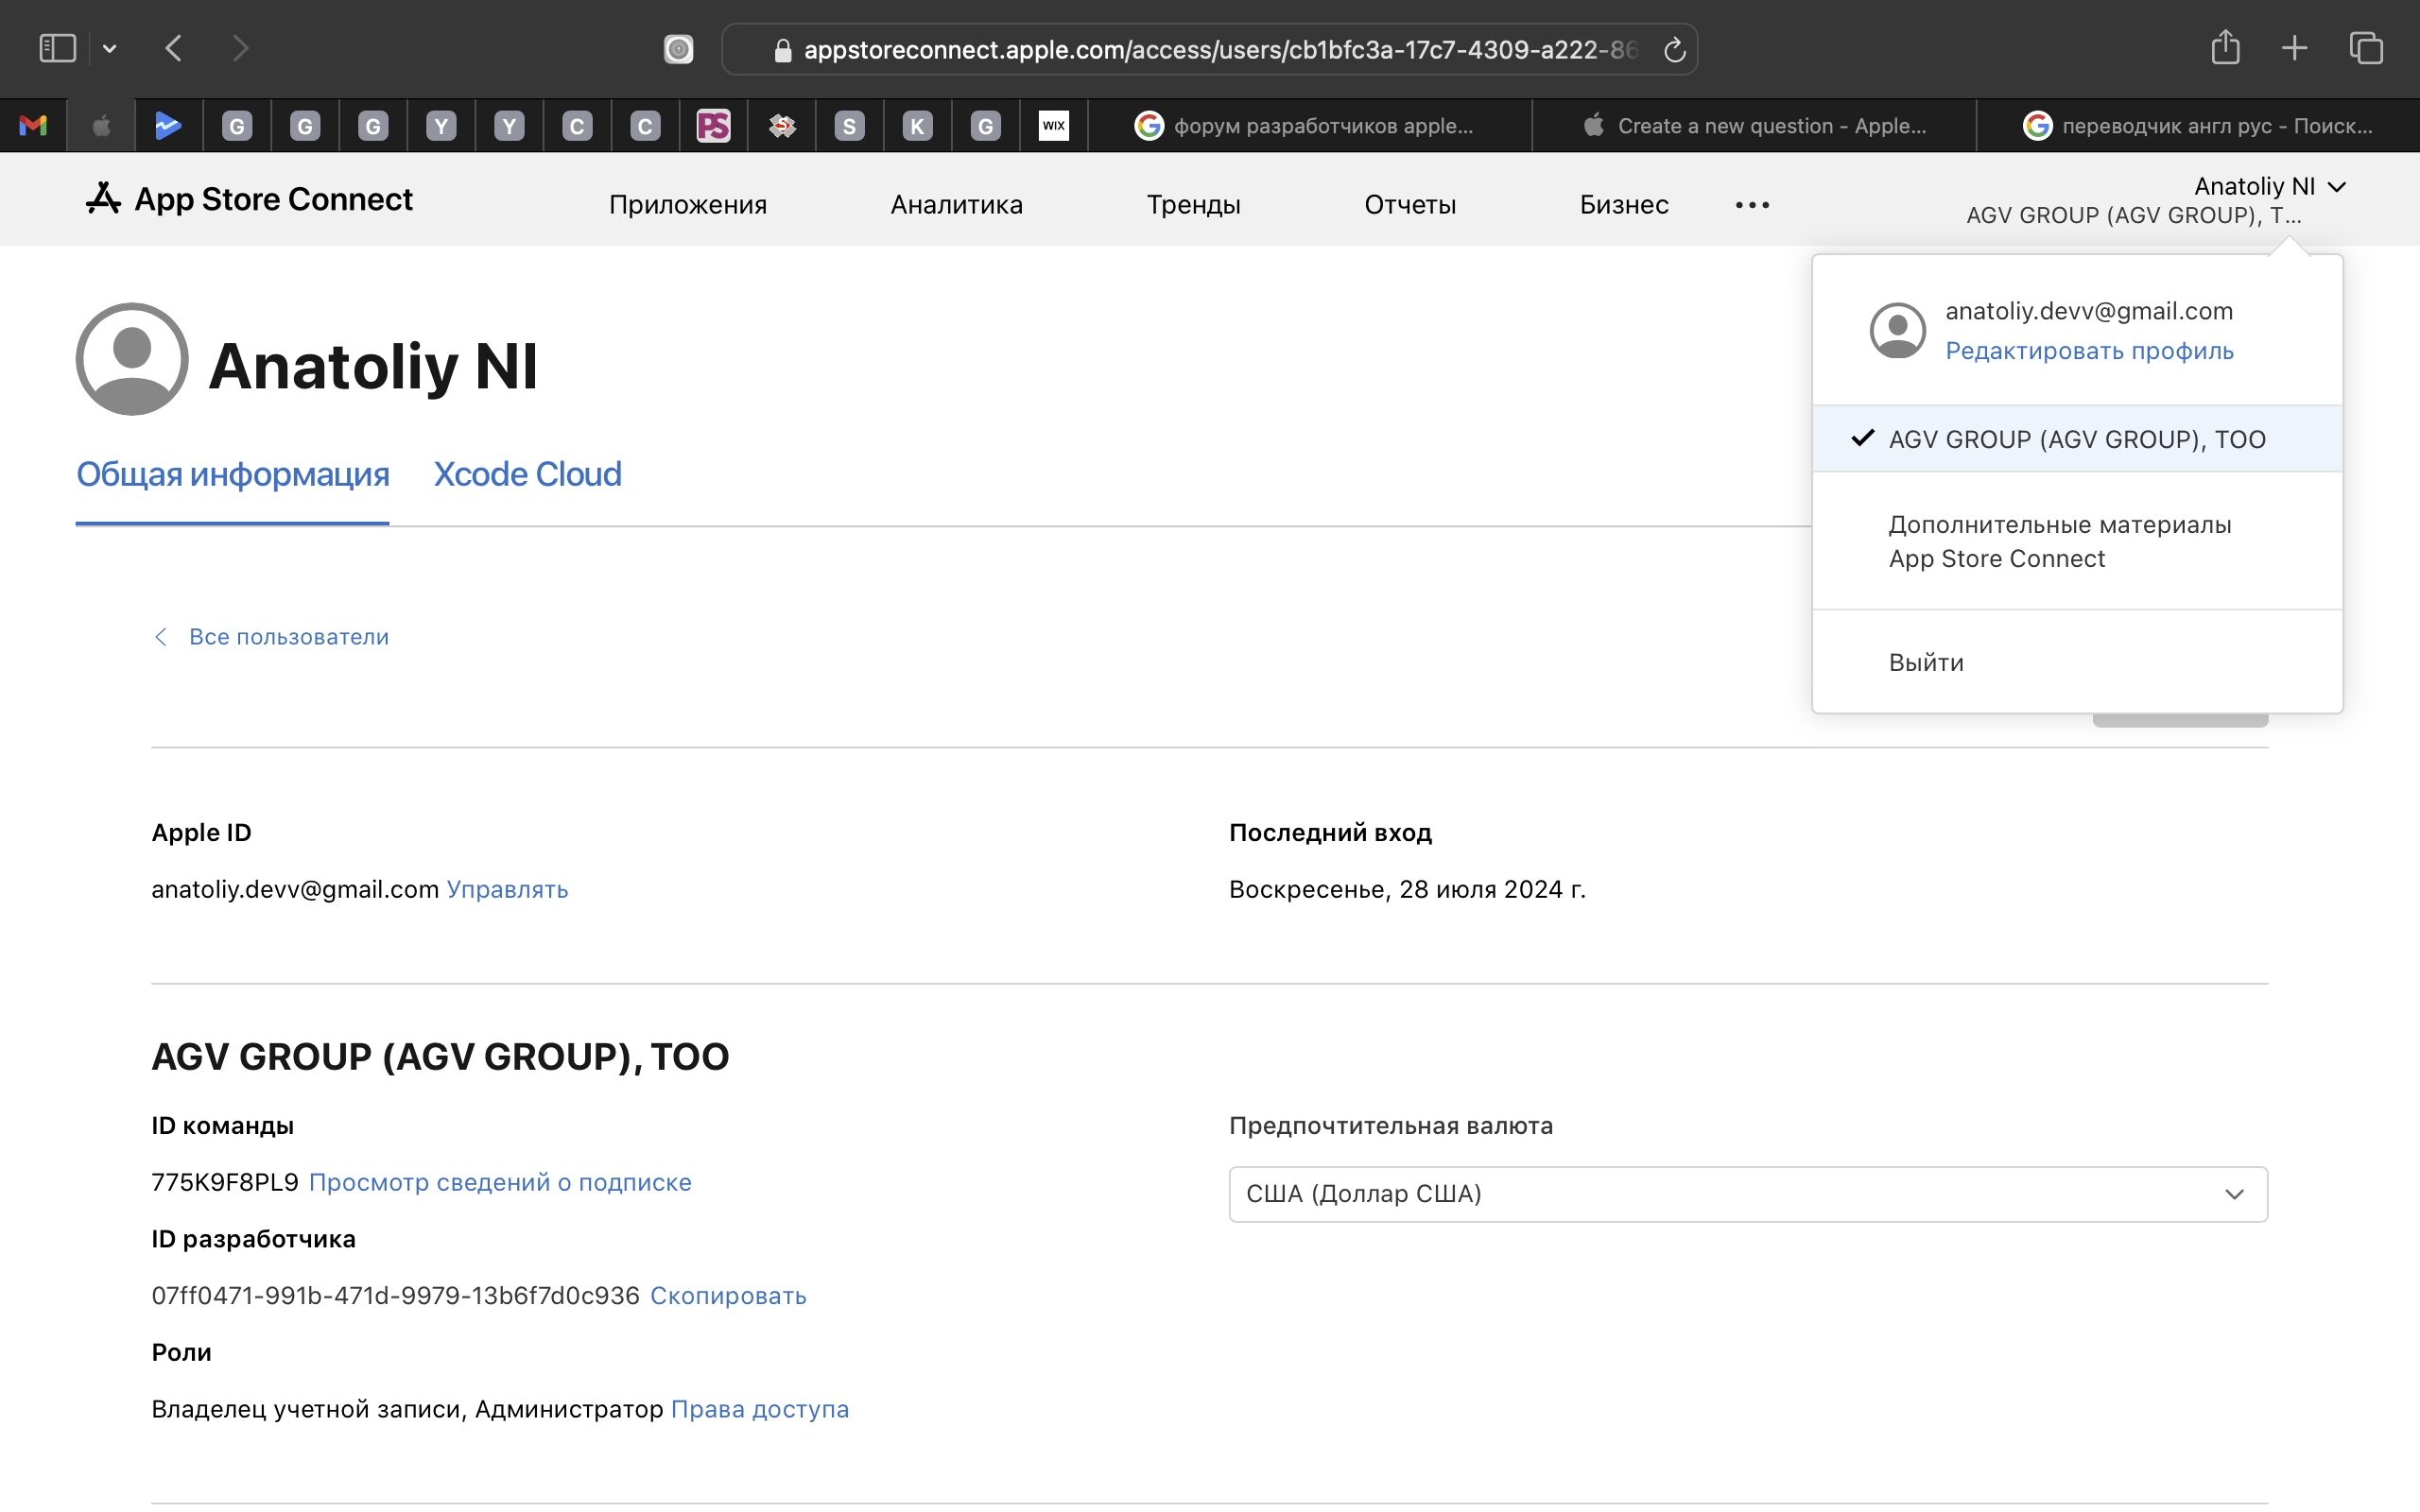
Task: Open the tab group picker chevron
Action: click(x=110, y=48)
